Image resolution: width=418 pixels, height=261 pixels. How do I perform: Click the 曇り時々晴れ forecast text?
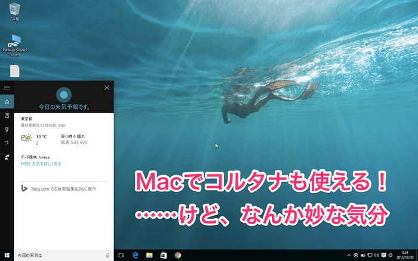tap(73, 136)
